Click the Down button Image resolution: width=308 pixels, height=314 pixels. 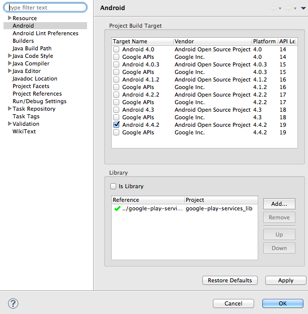pyautogui.click(x=279, y=248)
